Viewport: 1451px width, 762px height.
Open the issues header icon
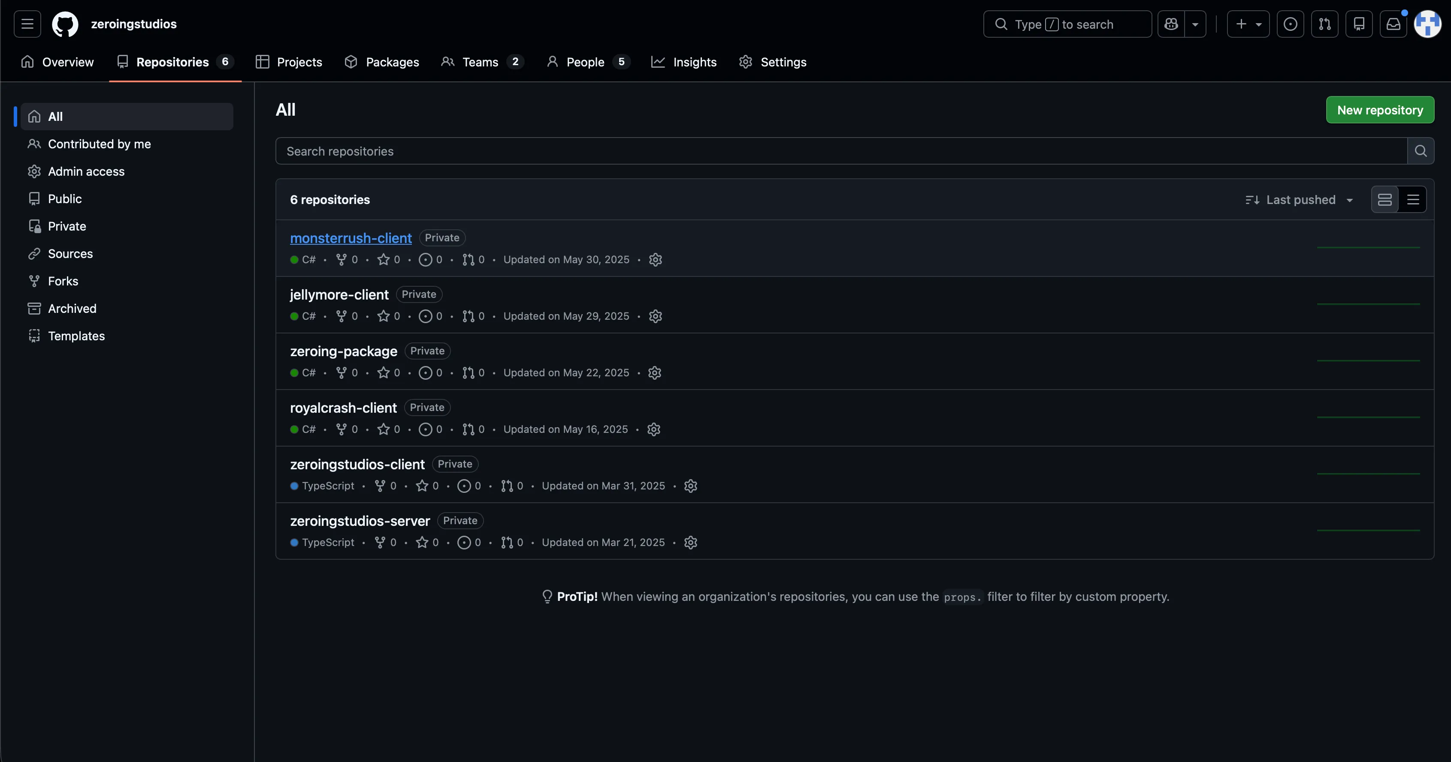point(1290,24)
